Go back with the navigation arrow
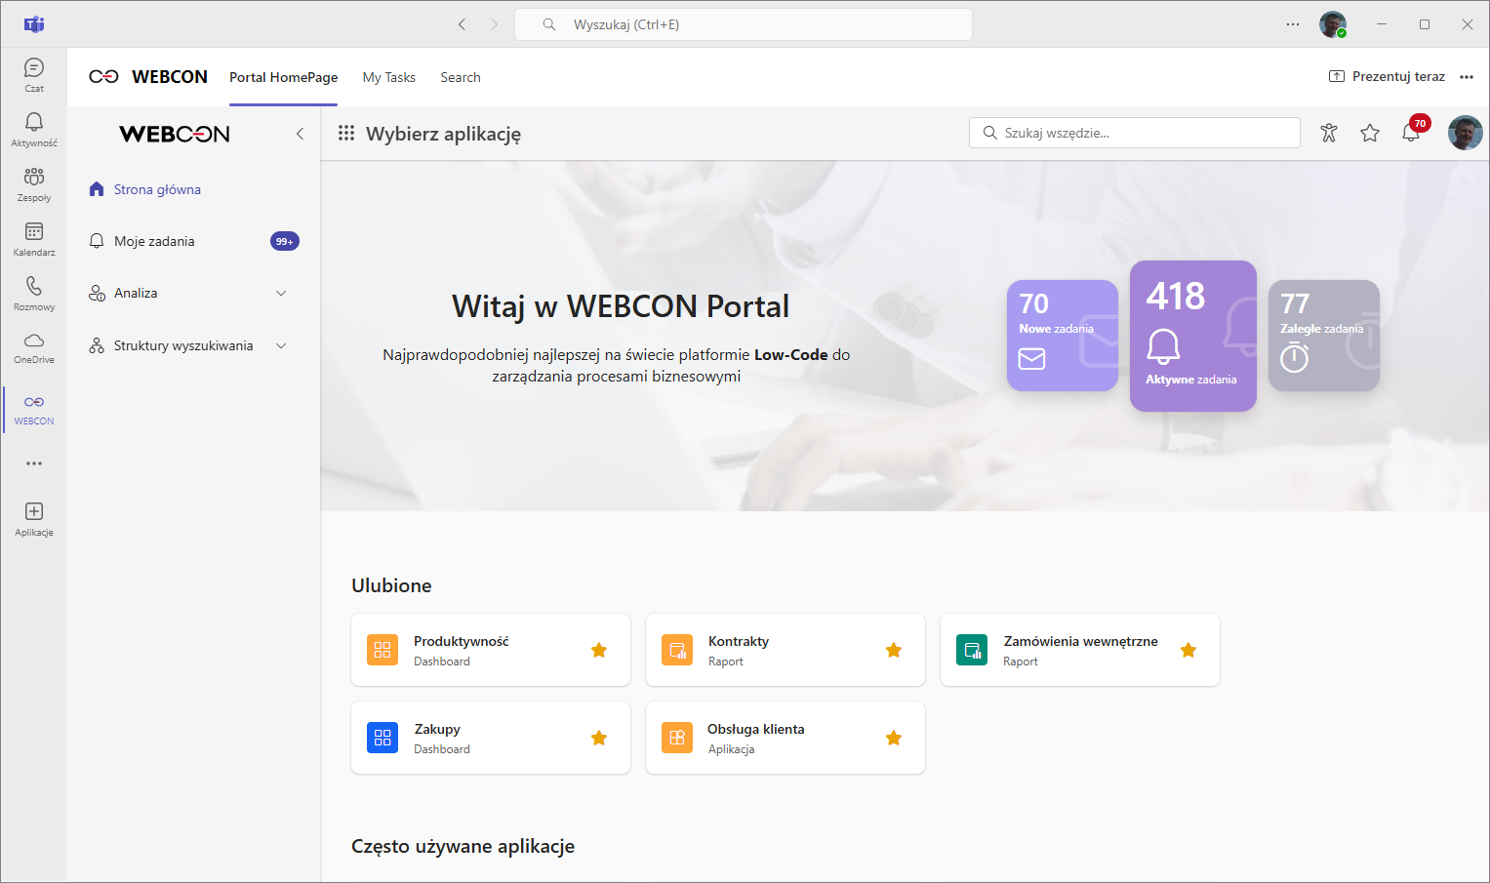 point(462,24)
